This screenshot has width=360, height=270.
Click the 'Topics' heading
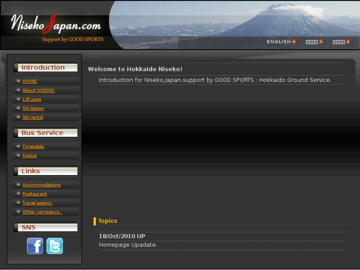(107, 221)
